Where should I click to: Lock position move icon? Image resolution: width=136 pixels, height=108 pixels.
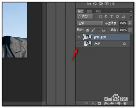[98, 30]
